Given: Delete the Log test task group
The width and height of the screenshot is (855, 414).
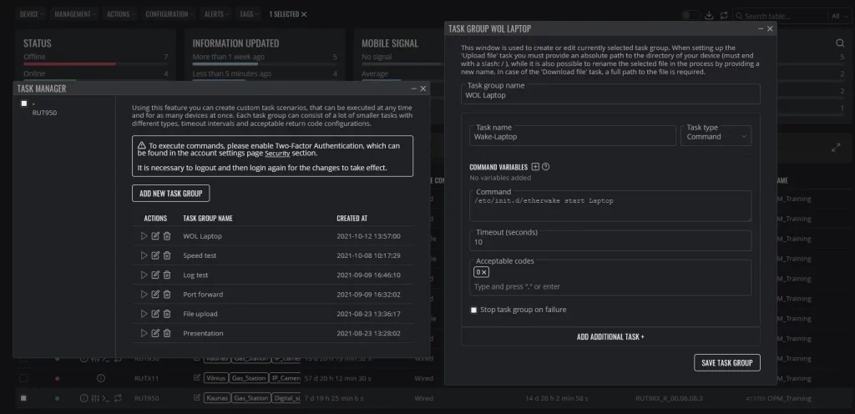Looking at the screenshot, I should tap(167, 275).
